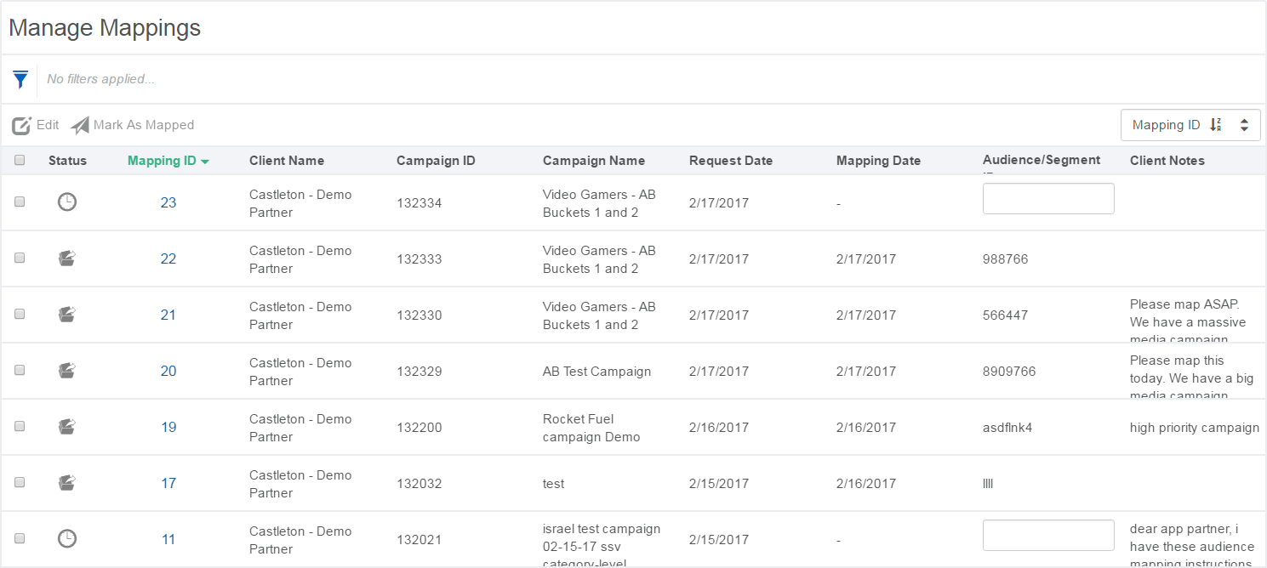Open mapping ID 19 link
The image size is (1267, 568).
(168, 428)
